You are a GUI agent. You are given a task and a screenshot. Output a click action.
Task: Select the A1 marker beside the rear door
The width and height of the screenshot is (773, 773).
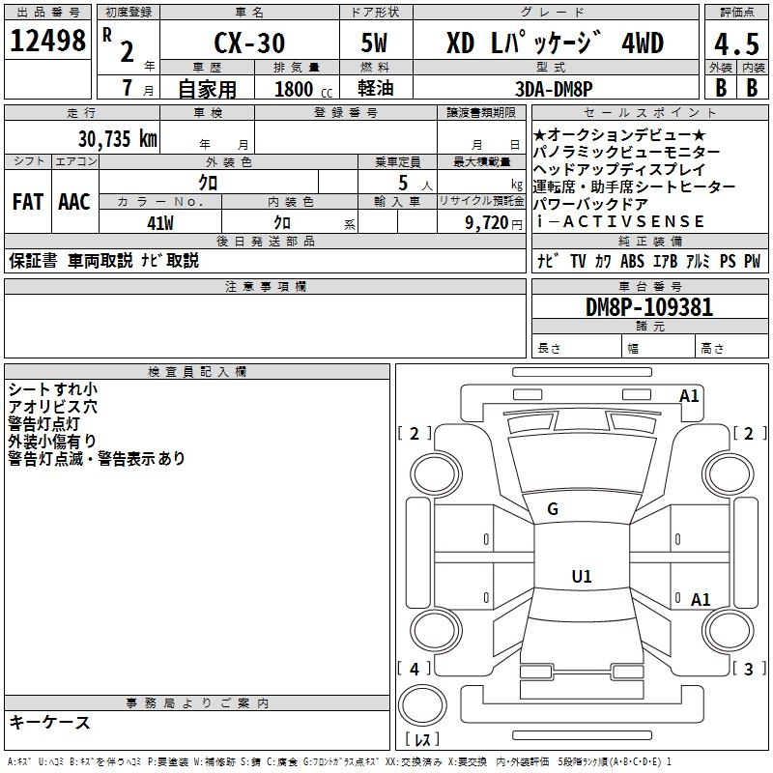pos(701,600)
